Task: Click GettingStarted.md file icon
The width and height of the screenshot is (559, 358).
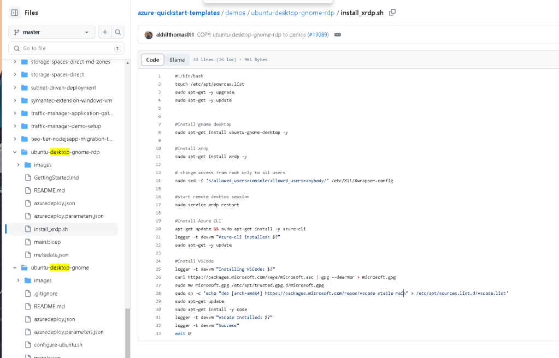Action: pyautogui.click(x=28, y=177)
